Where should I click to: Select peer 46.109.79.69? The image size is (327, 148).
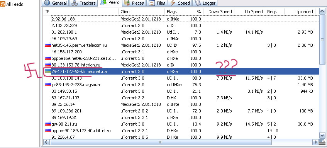pyautogui.click(x=64, y=39)
